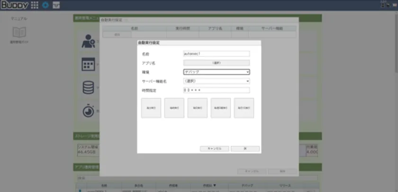Open the 環境 dropdown showing デバッグ

coord(217,72)
